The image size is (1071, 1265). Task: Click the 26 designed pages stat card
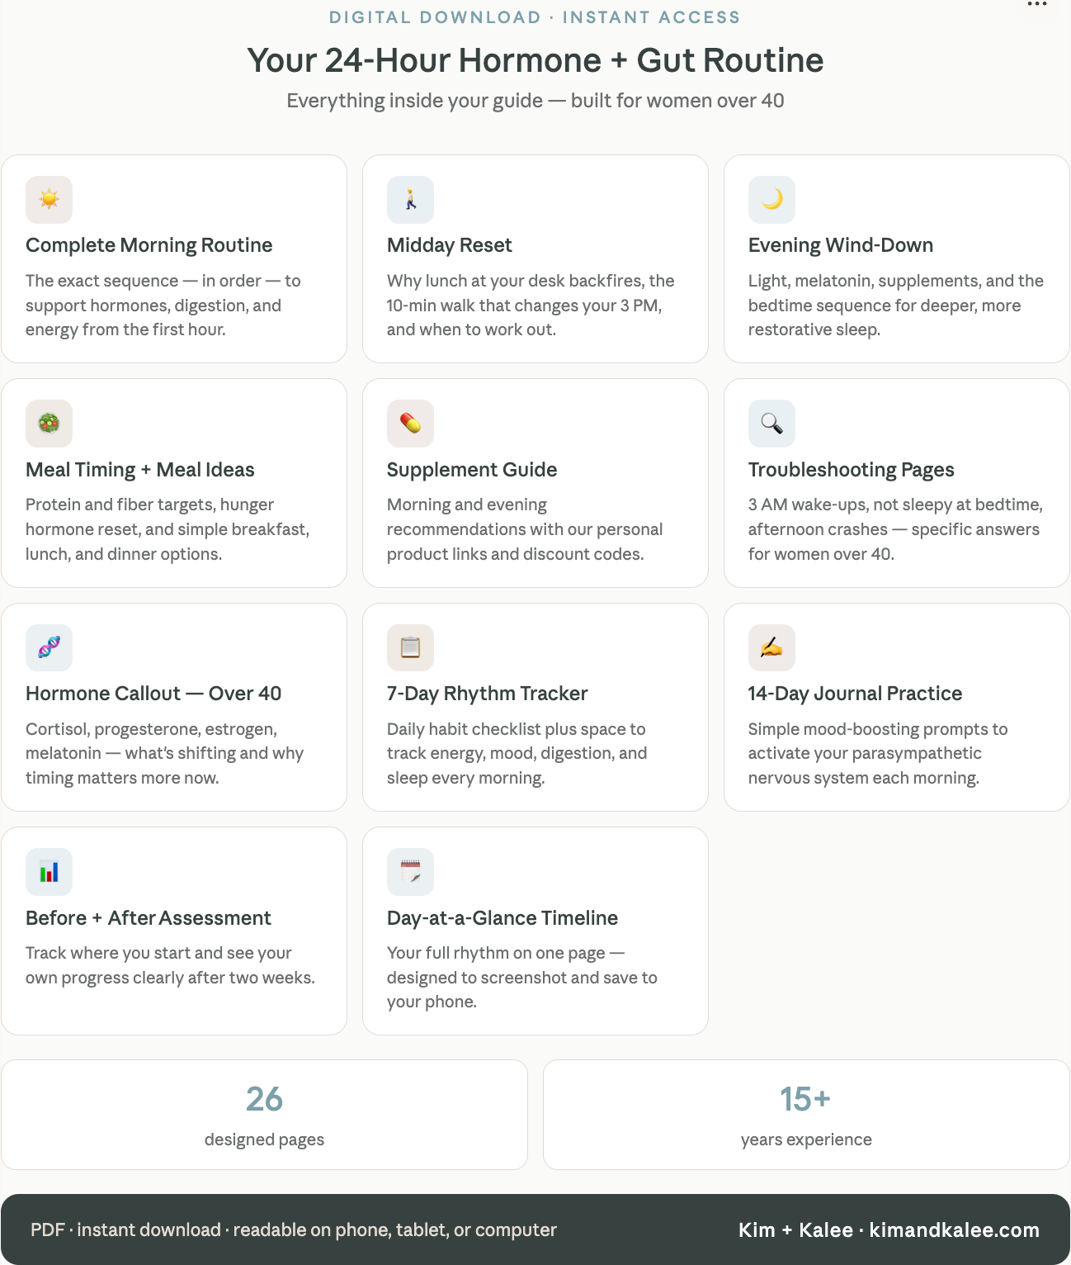(x=264, y=1115)
